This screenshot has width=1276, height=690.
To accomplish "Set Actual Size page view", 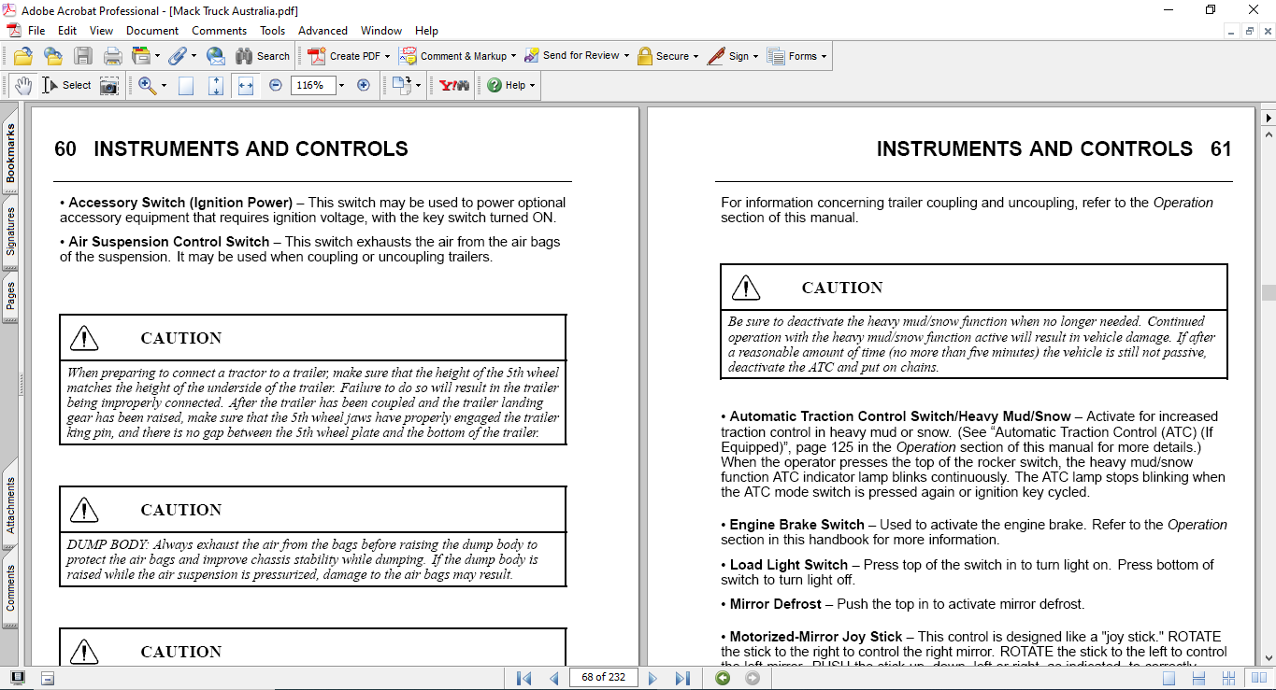I will tap(186, 85).
